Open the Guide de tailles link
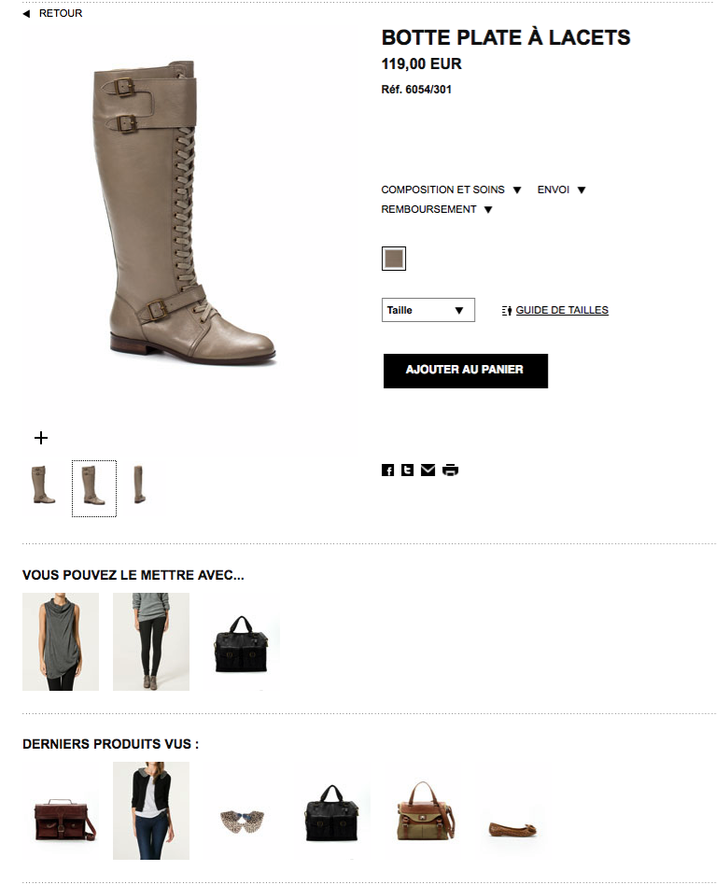728x885 pixels. tap(562, 311)
